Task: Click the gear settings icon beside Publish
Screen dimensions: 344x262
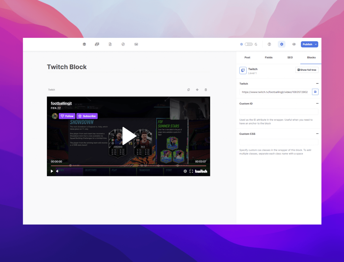Action: tap(281, 44)
